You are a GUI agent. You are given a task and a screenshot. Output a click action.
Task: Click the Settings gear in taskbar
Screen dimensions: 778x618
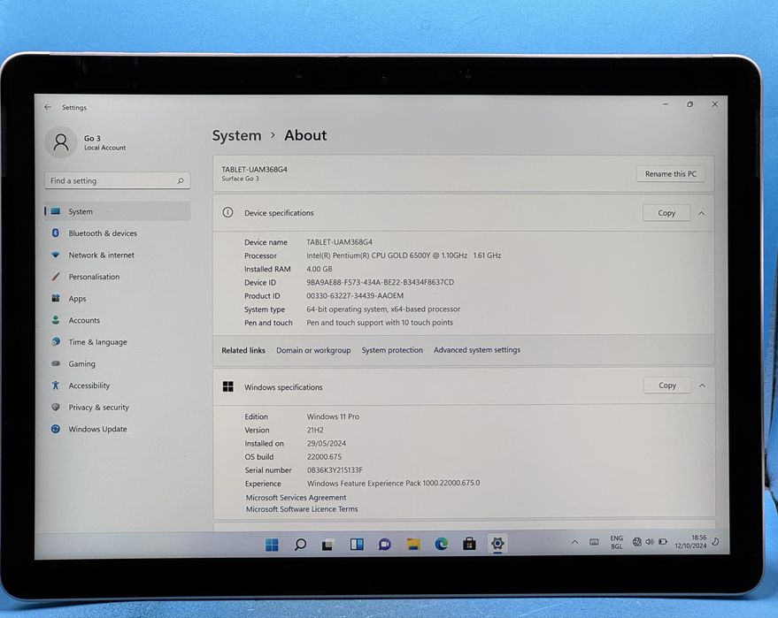pyautogui.click(x=497, y=544)
